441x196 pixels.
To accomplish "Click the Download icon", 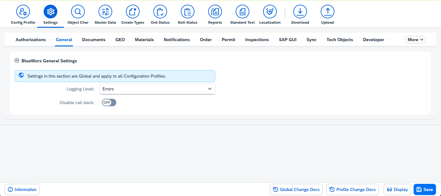I will coord(300,12).
